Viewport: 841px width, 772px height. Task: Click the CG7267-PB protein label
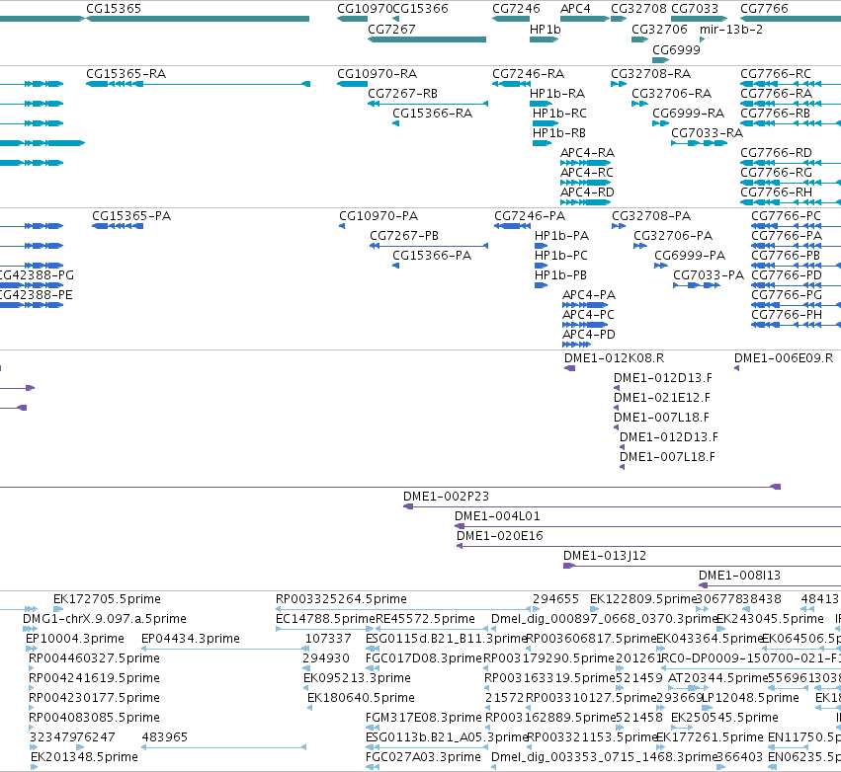[x=404, y=236]
